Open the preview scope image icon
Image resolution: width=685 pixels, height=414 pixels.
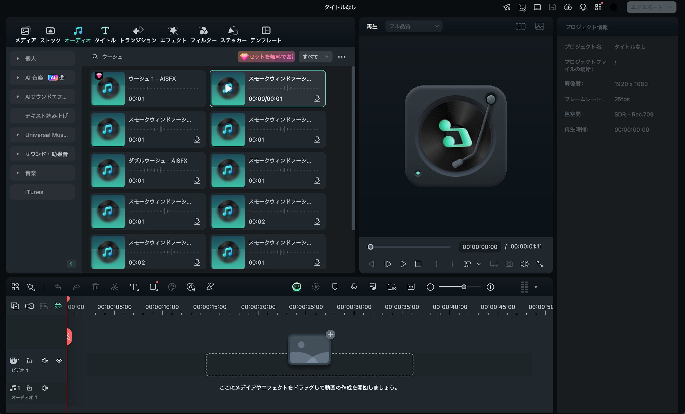[x=540, y=26]
